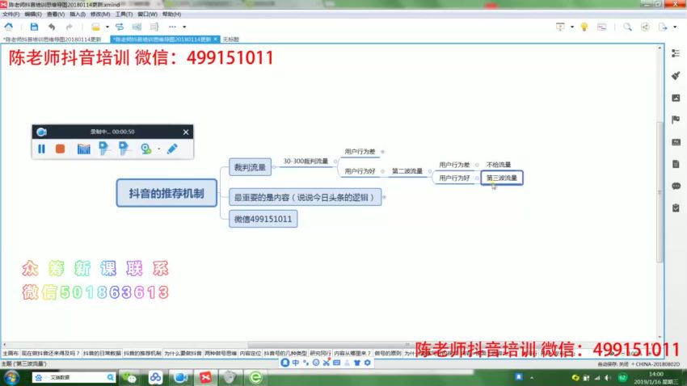Image resolution: width=687 pixels, height=386 pixels.
Task: Stop the screen recording with the orange square
Action: [60, 149]
